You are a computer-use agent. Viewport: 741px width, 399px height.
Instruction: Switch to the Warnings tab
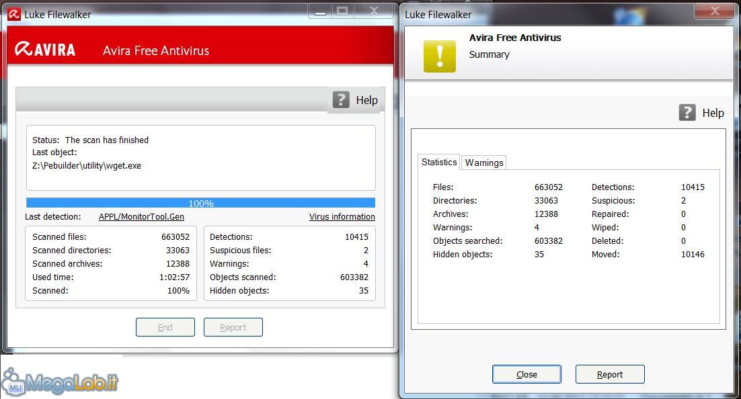(484, 163)
